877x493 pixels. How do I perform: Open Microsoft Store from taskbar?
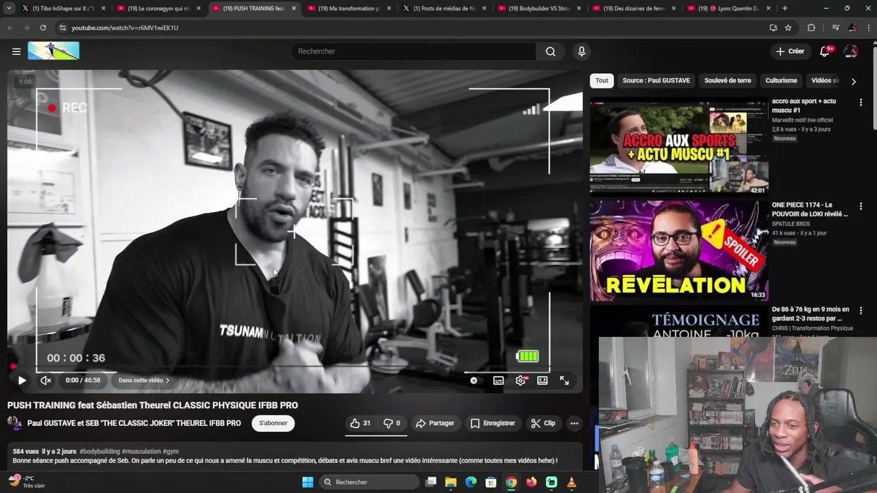click(491, 482)
